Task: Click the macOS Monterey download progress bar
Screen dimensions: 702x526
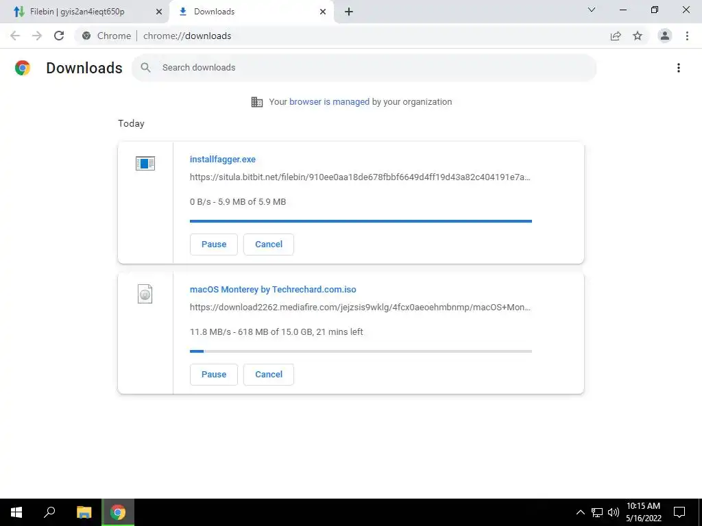Action: [x=361, y=351]
